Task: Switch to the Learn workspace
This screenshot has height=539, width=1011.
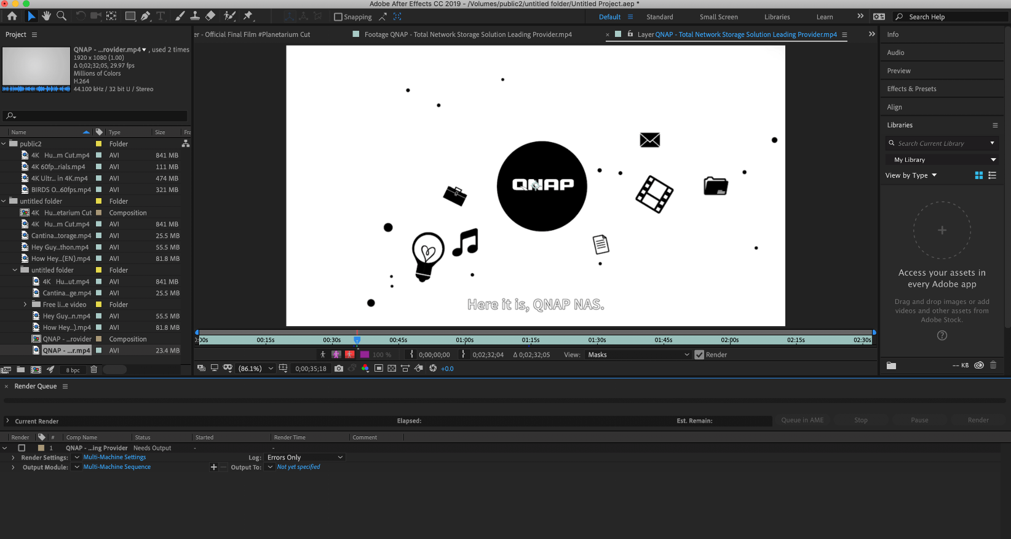Action: coord(825,17)
